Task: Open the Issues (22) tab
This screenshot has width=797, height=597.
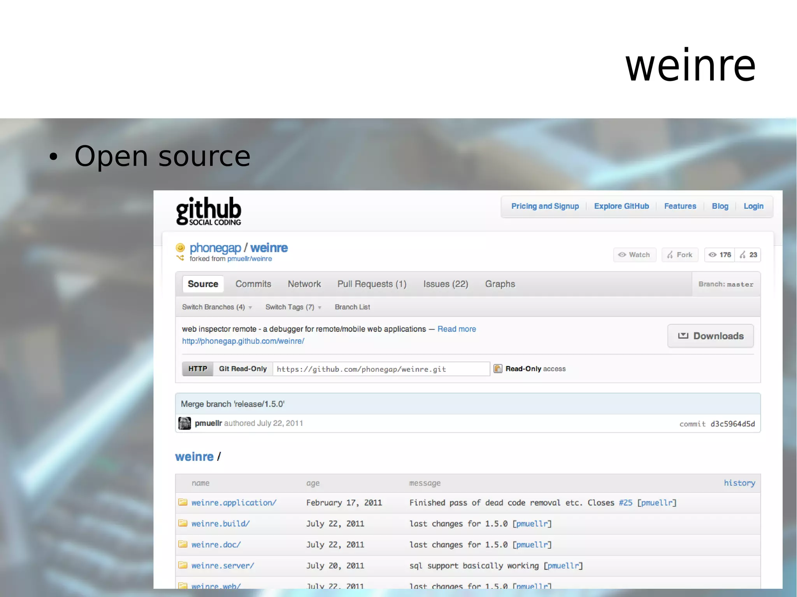Action: [x=446, y=284]
